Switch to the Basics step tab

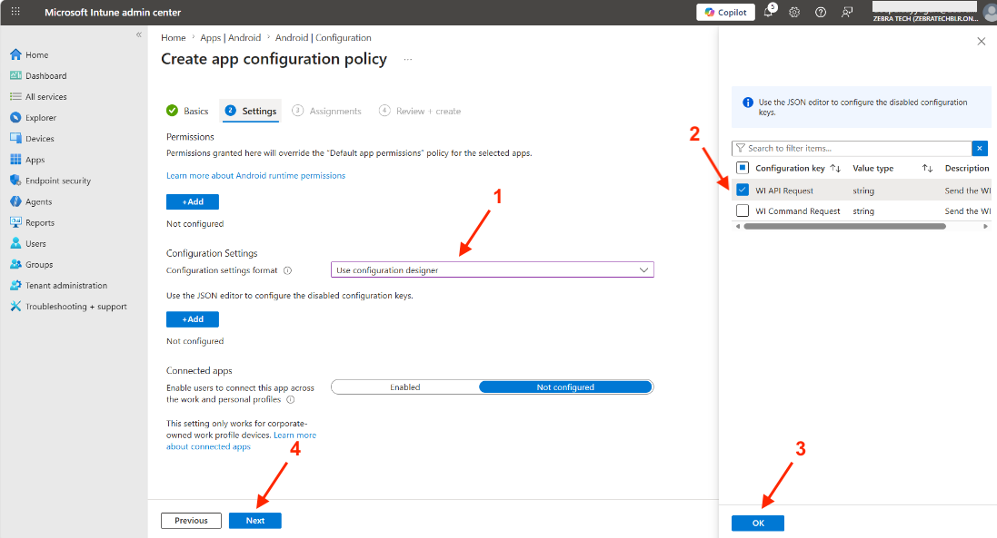tap(187, 111)
